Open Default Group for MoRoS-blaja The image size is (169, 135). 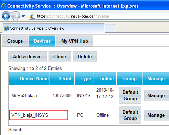pyautogui.click(x=130, y=95)
